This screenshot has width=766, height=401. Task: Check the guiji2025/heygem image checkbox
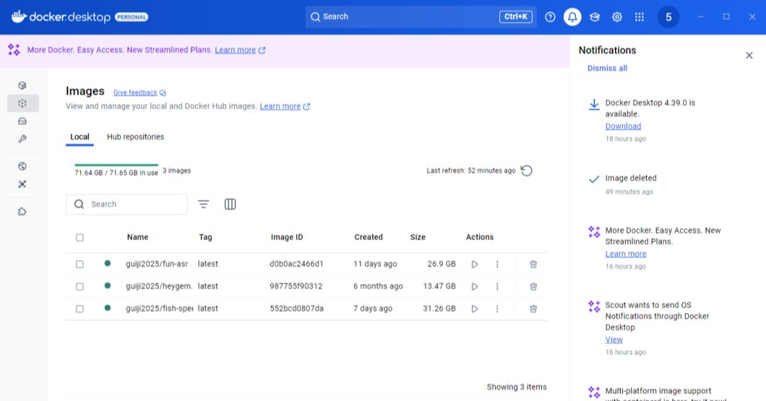(79, 286)
